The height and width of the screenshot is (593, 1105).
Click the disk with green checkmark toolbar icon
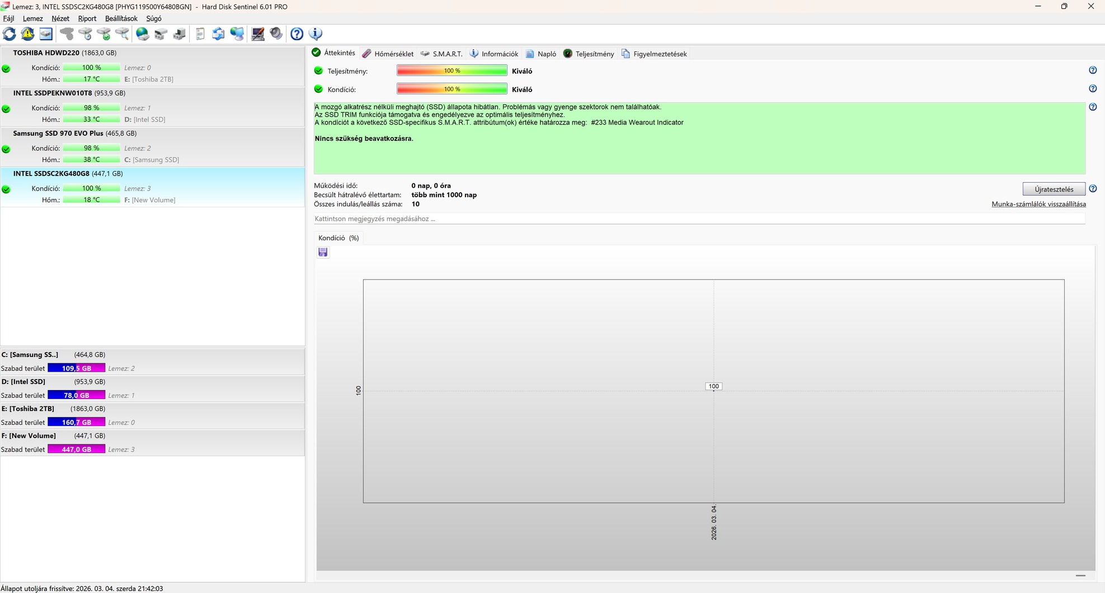point(104,34)
